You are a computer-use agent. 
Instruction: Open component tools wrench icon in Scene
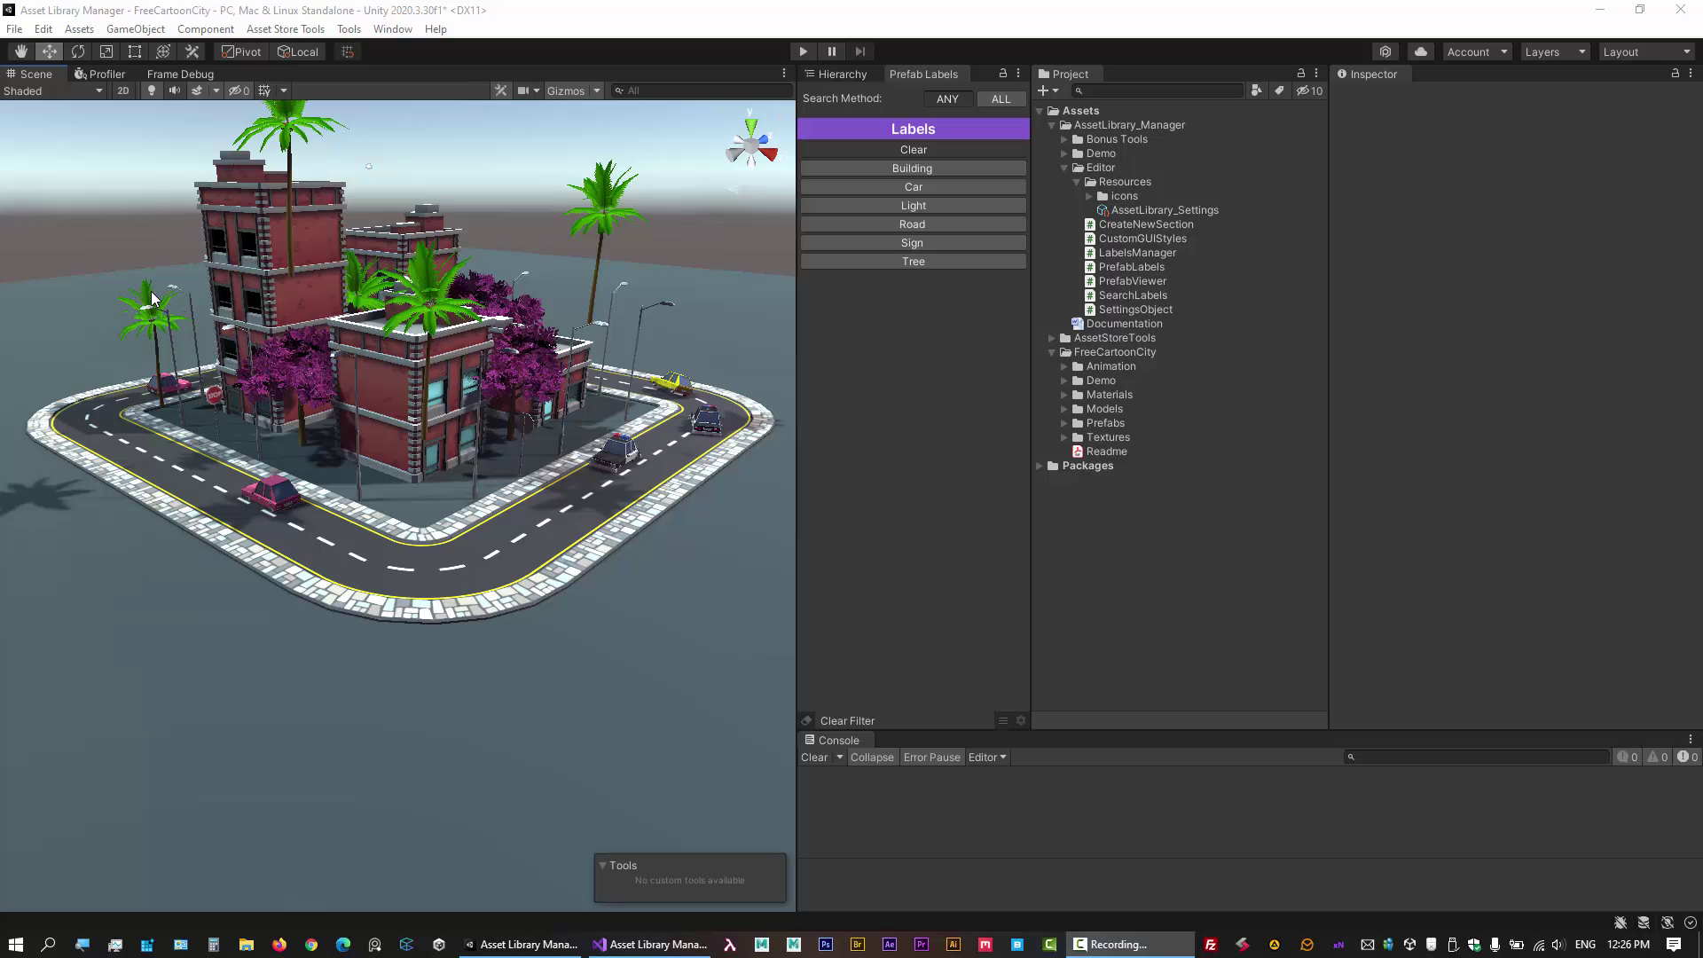[x=501, y=90]
